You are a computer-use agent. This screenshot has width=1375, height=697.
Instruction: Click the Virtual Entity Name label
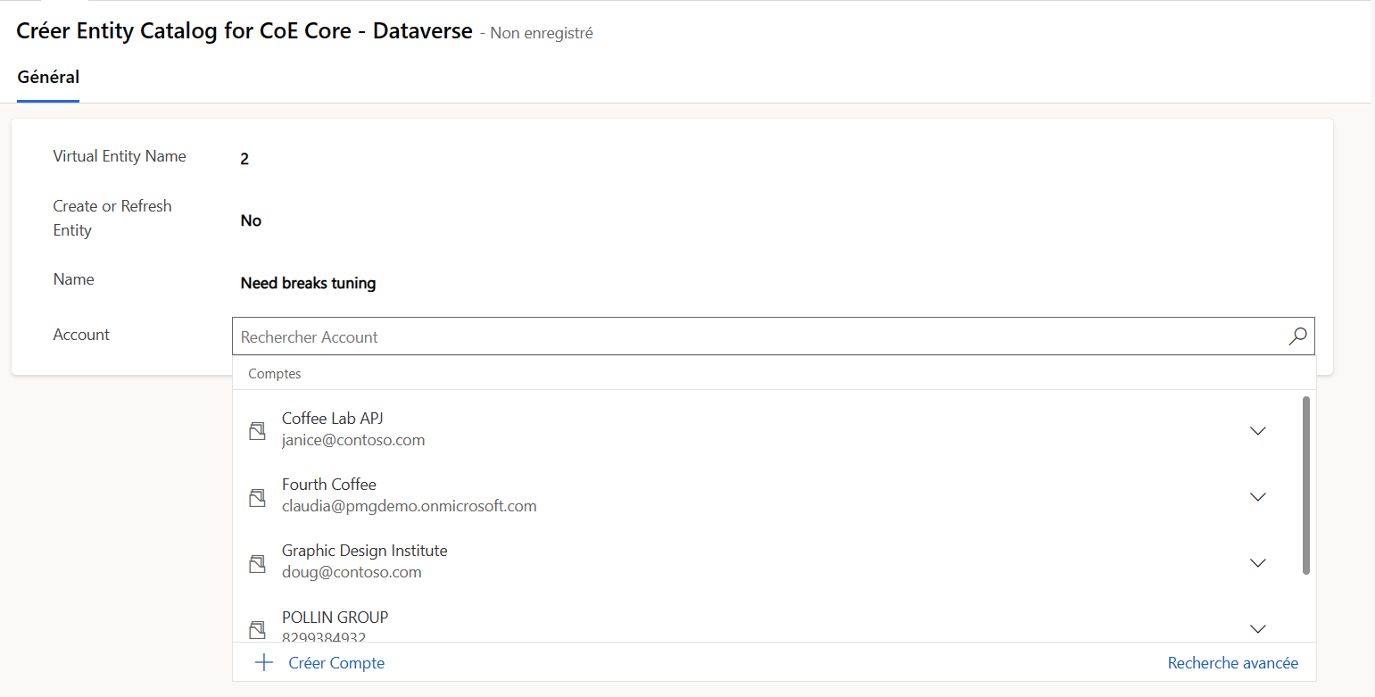point(120,156)
